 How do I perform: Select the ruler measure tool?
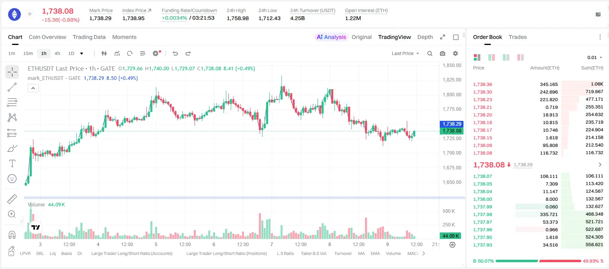pos(12,199)
